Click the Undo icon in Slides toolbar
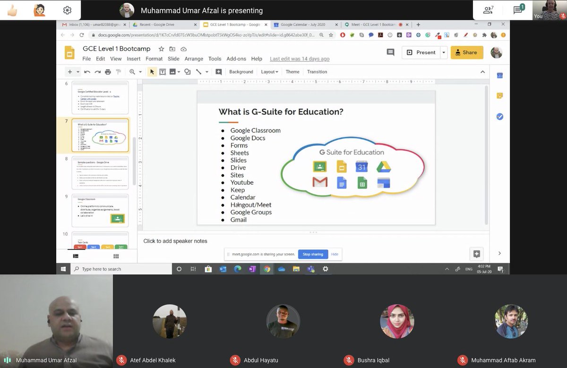Image resolution: width=567 pixels, height=368 pixels. pyautogui.click(x=87, y=72)
